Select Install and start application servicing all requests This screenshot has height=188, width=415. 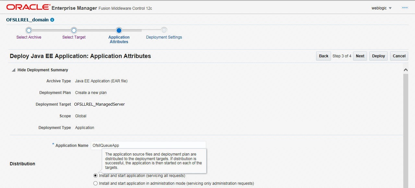95,176
